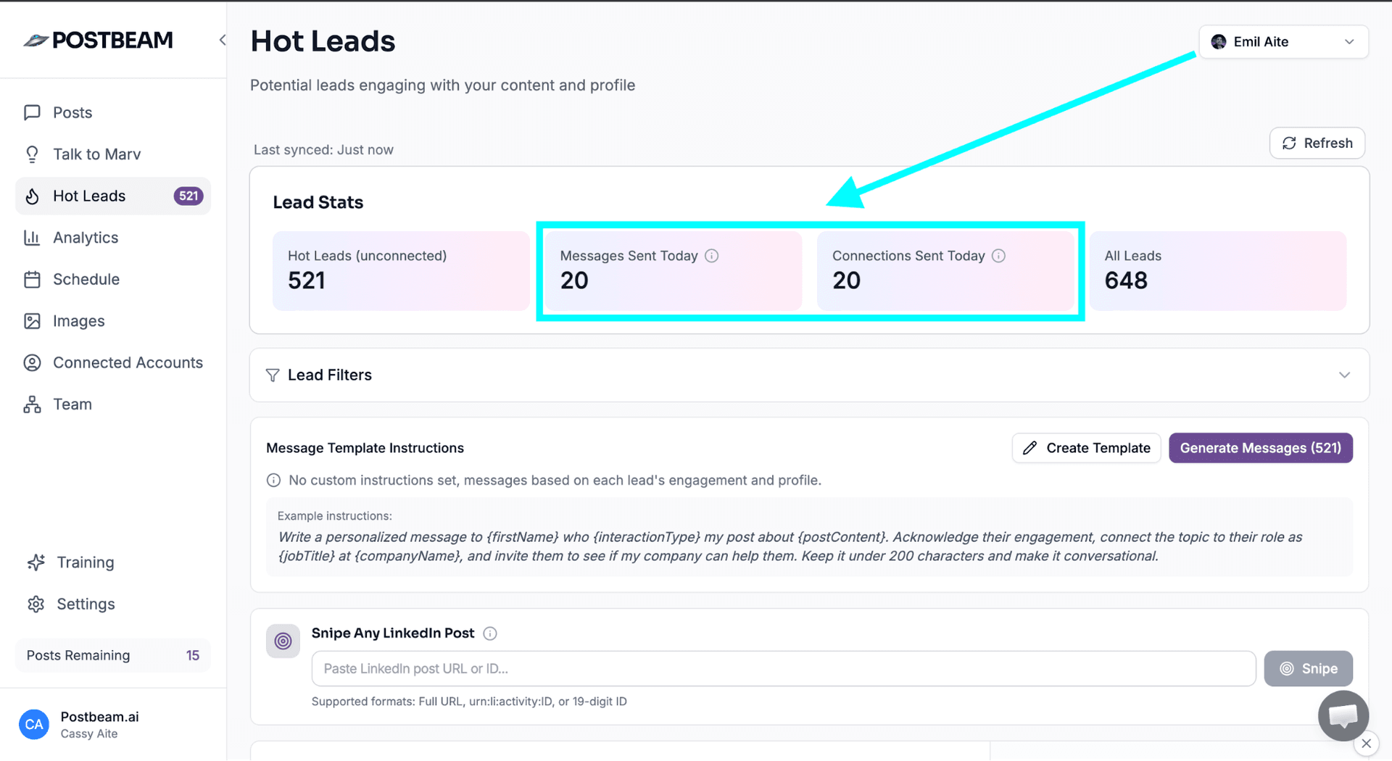Image resolution: width=1392 pixels, height=761 pixels.
Task: Open Training from the sidebar
Action: pyautogui.click(x=86, y=562)
